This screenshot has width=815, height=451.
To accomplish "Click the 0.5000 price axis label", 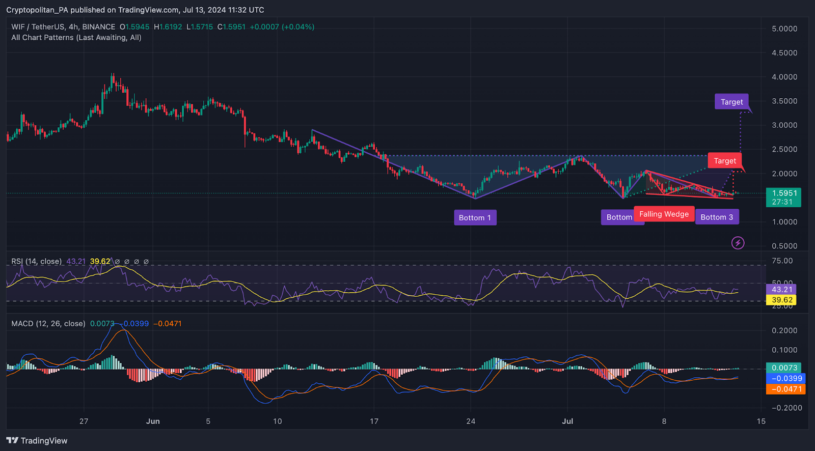I will click(x=784, y=246).
